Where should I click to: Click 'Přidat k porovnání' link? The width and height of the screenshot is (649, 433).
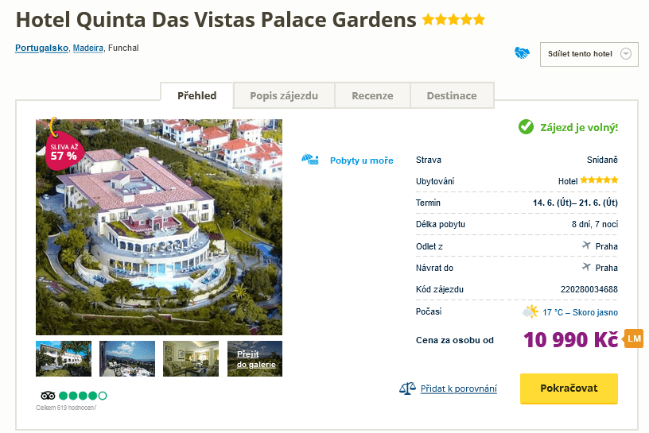click(x=459, y=389)
